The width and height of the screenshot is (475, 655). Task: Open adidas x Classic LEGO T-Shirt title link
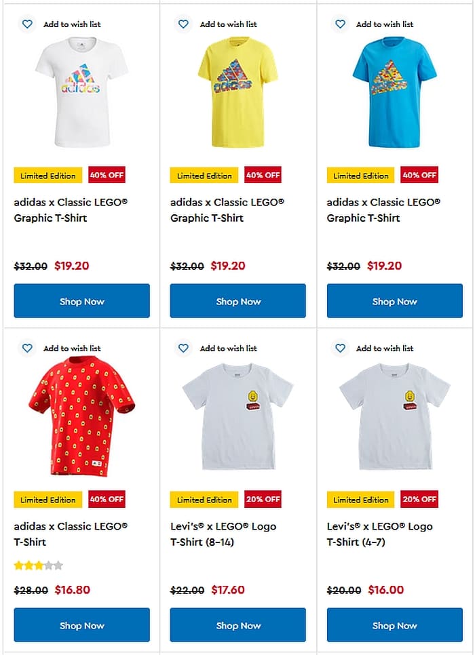(71, 534)
